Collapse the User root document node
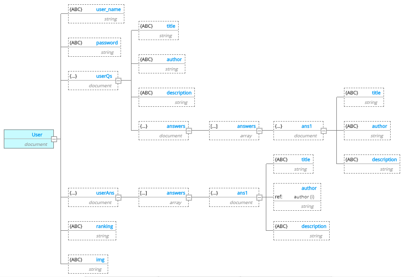The width and height of the screenshot is (414, 277). pyautogui.click(x=54, y=139)
